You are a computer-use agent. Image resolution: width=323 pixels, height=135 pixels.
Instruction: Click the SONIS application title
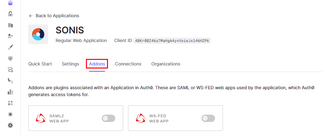coord(70,30)
